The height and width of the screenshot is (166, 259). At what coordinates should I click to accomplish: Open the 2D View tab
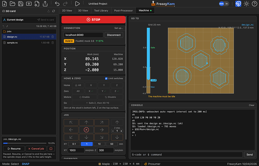[67, 10]
